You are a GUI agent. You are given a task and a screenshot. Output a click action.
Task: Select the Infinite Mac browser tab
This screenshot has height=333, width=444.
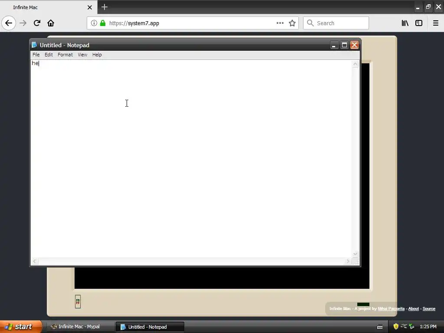(x=49, y=7)
